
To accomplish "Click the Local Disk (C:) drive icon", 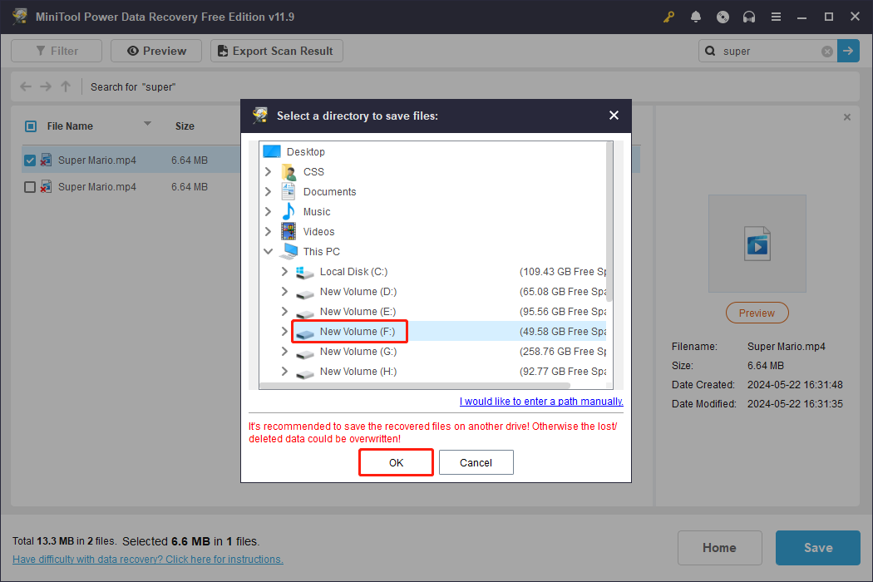I will [x=304, y=272].
